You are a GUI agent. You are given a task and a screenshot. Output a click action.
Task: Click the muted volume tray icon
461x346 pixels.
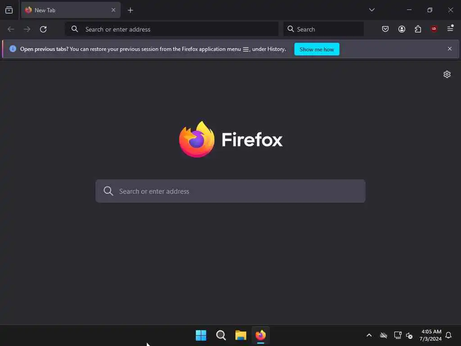point(409,335)
